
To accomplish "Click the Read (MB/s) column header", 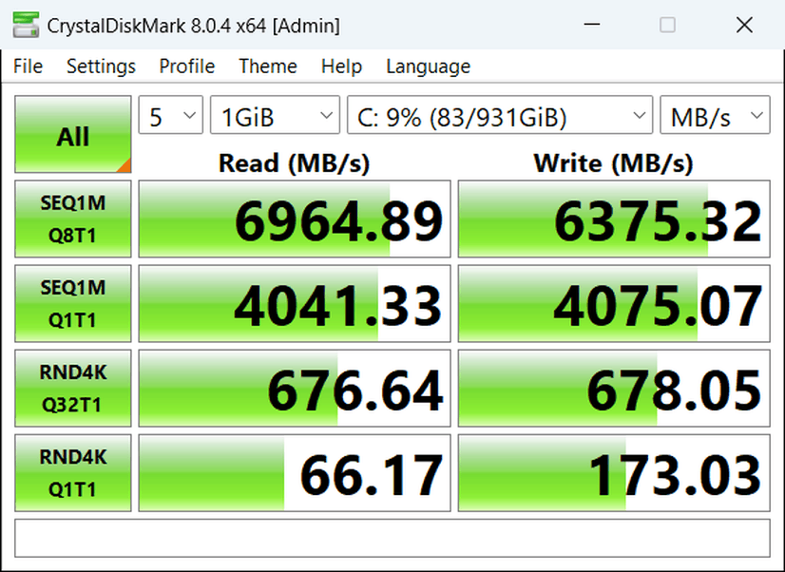I will 295,163.
